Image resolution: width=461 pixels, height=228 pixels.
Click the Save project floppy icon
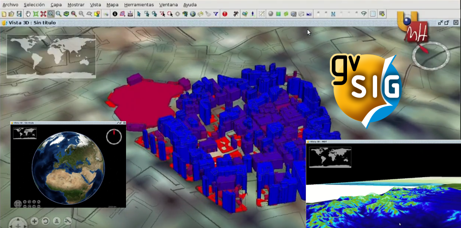coord(19,14)
